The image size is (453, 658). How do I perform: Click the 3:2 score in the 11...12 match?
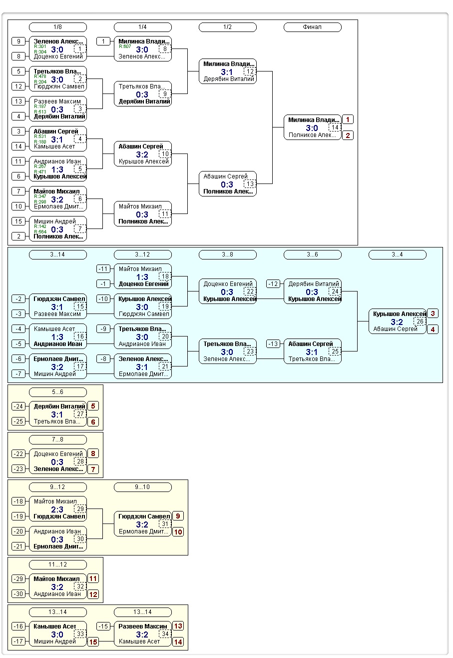tap(57, 586)
